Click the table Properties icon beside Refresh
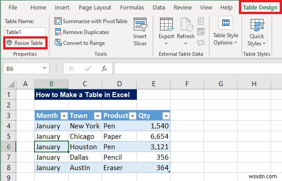Screen dimensions: 282x181 point(201,21)
